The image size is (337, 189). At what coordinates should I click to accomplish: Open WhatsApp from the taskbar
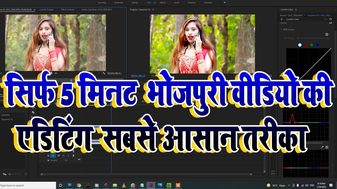133,185
